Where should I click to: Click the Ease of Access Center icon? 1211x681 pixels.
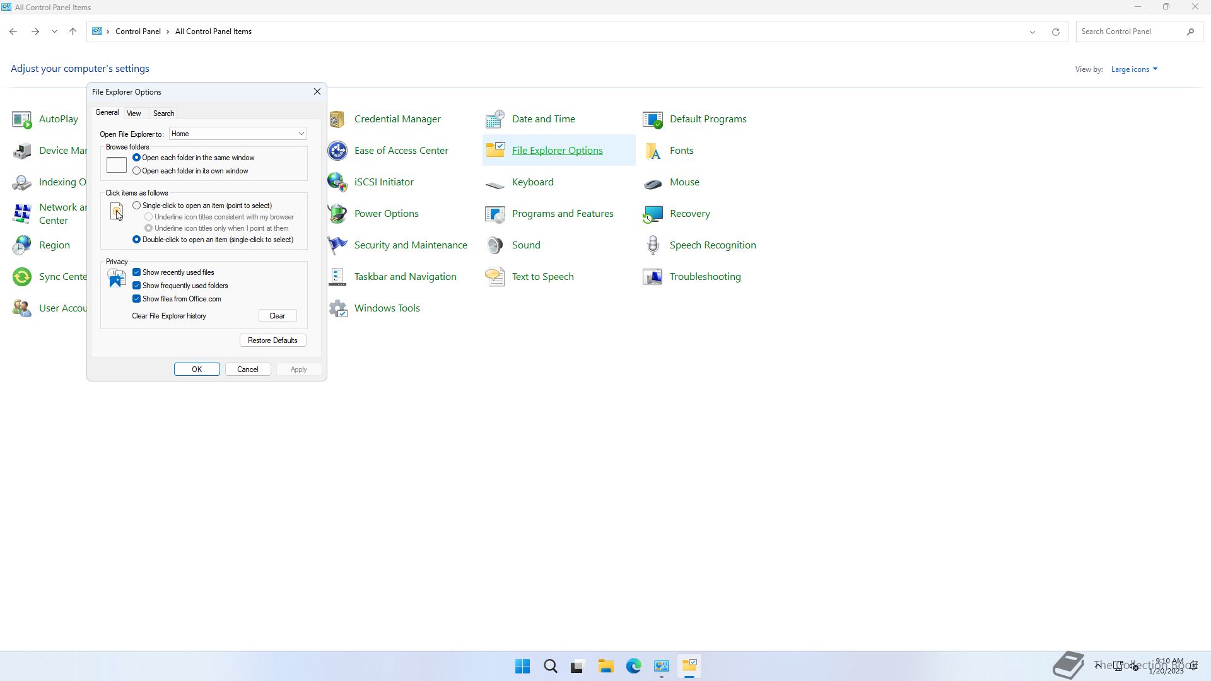pyautogui.click(x=337, y=151)
